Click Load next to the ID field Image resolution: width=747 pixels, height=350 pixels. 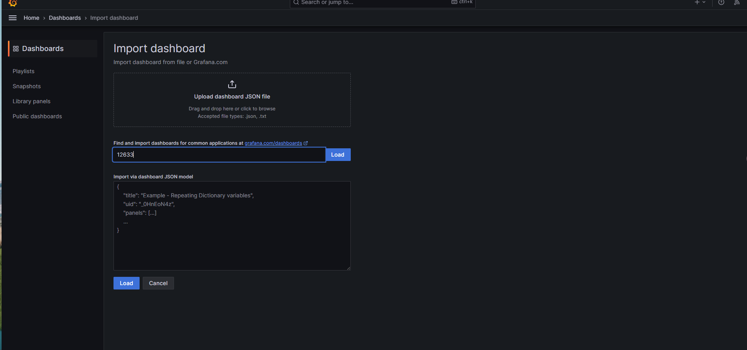tap(338, 155)
